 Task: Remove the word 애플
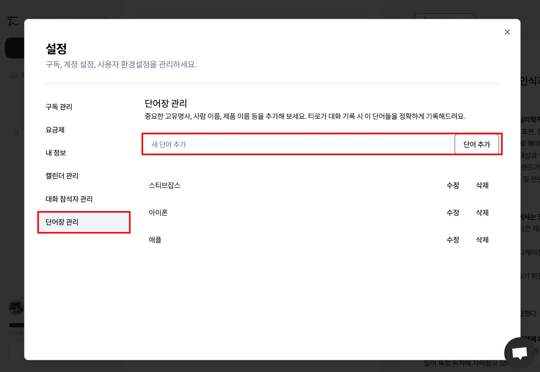(482, 240)
